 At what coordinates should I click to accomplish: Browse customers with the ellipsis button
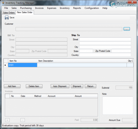(127, 29)
